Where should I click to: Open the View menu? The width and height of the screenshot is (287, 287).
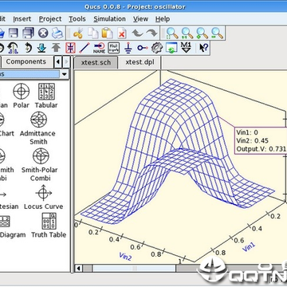(140, 19)
